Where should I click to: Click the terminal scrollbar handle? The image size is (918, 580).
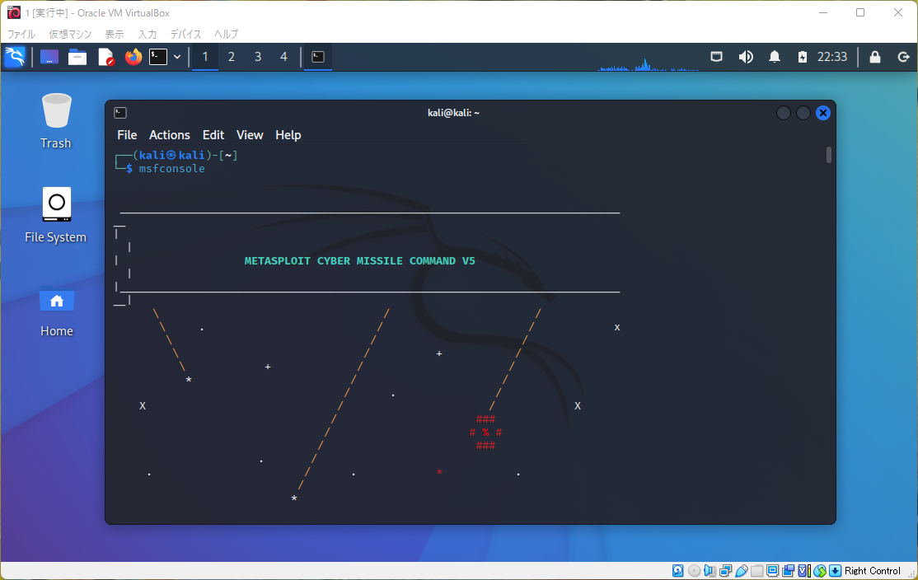pos(828,155)
